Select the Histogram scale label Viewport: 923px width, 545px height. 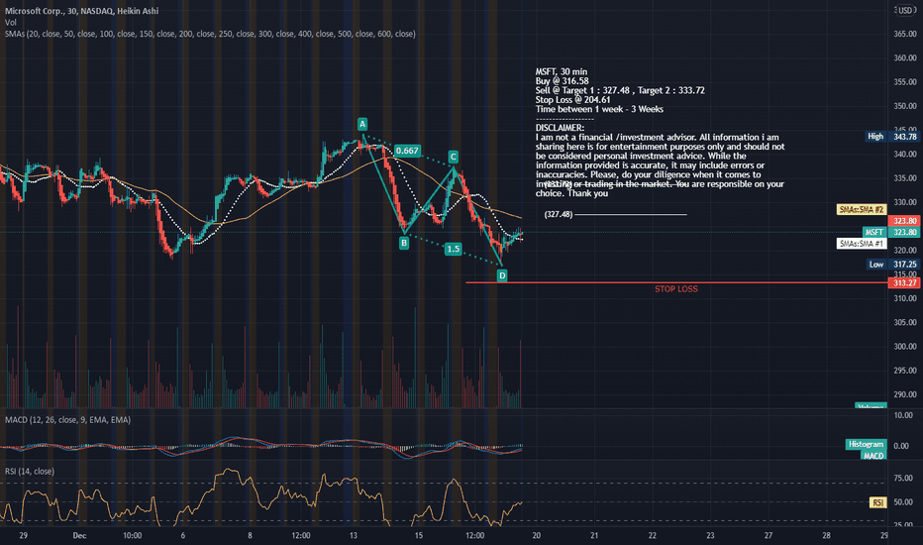[866, 444]
